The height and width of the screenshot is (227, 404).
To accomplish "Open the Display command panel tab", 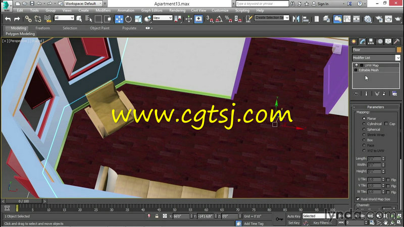I will [388, 41].
